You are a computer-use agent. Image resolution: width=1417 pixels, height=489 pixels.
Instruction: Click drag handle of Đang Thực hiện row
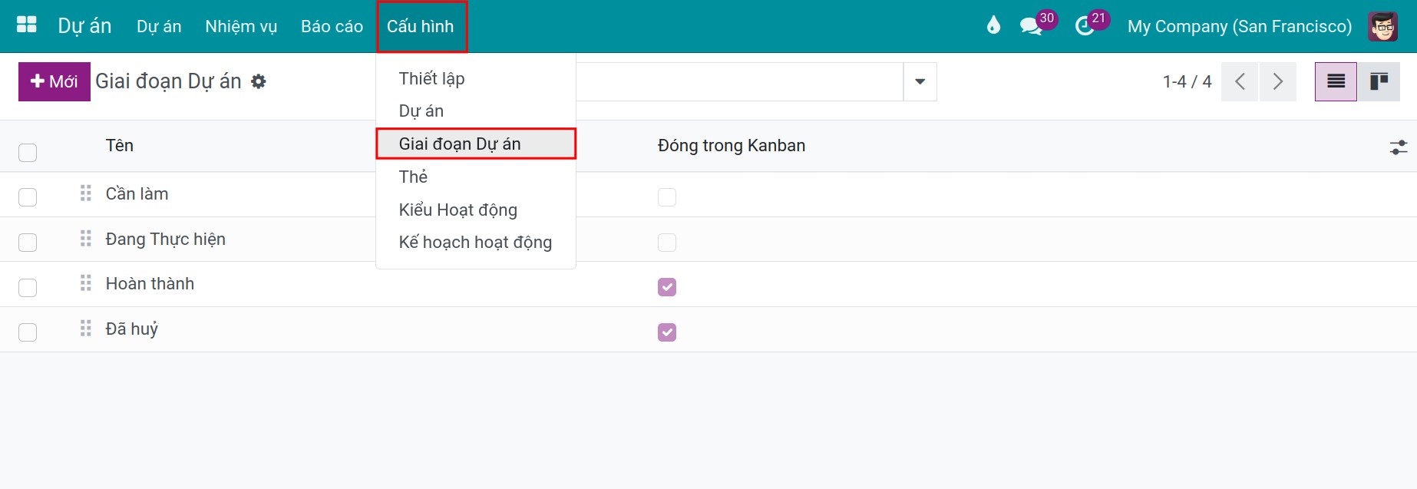pos(86,238)
